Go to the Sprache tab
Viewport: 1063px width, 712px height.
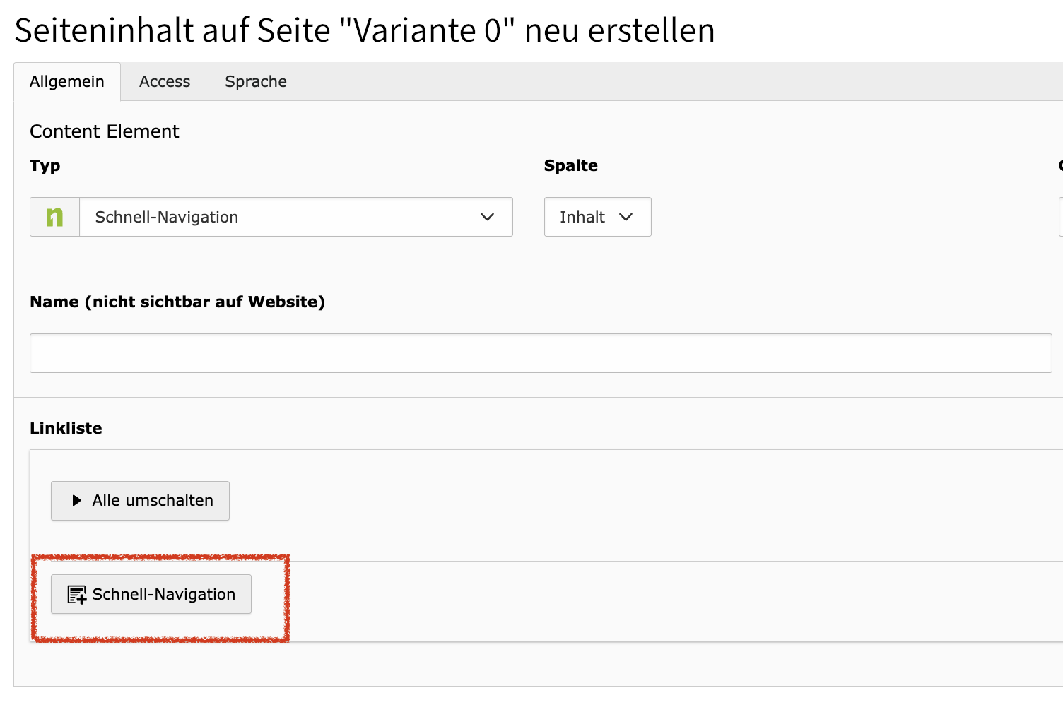tap(256, 82)
